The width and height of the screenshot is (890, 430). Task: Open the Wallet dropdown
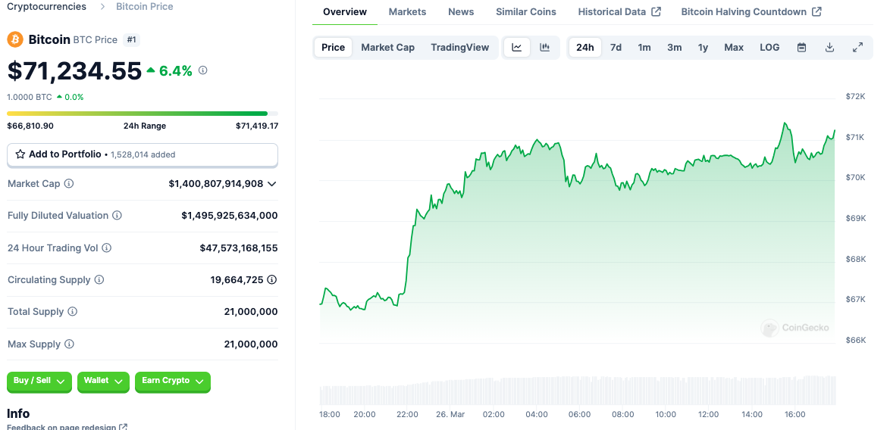tap(103, 382)
